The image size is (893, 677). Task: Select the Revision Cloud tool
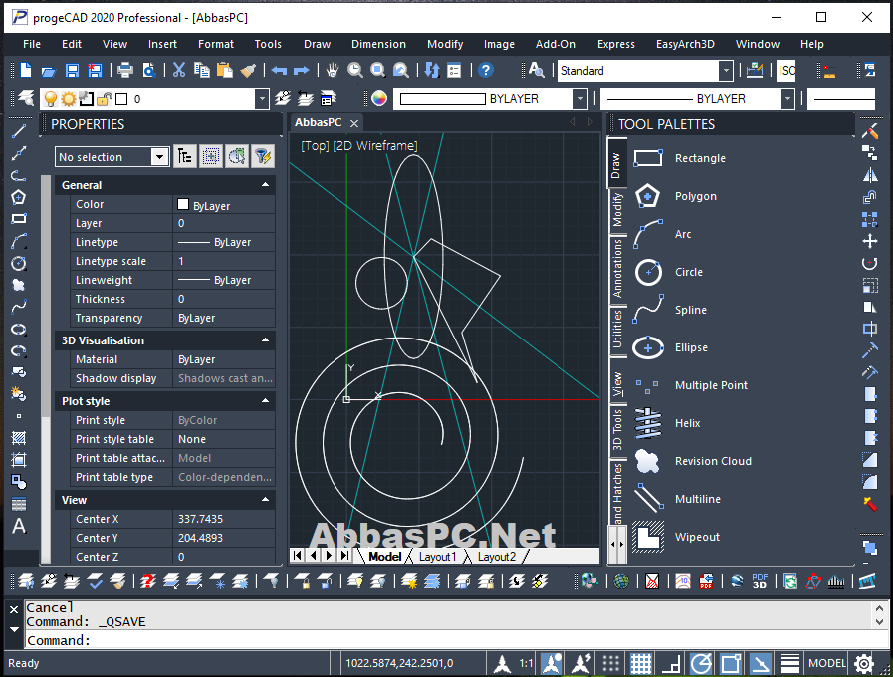click(x=692, y=461)
